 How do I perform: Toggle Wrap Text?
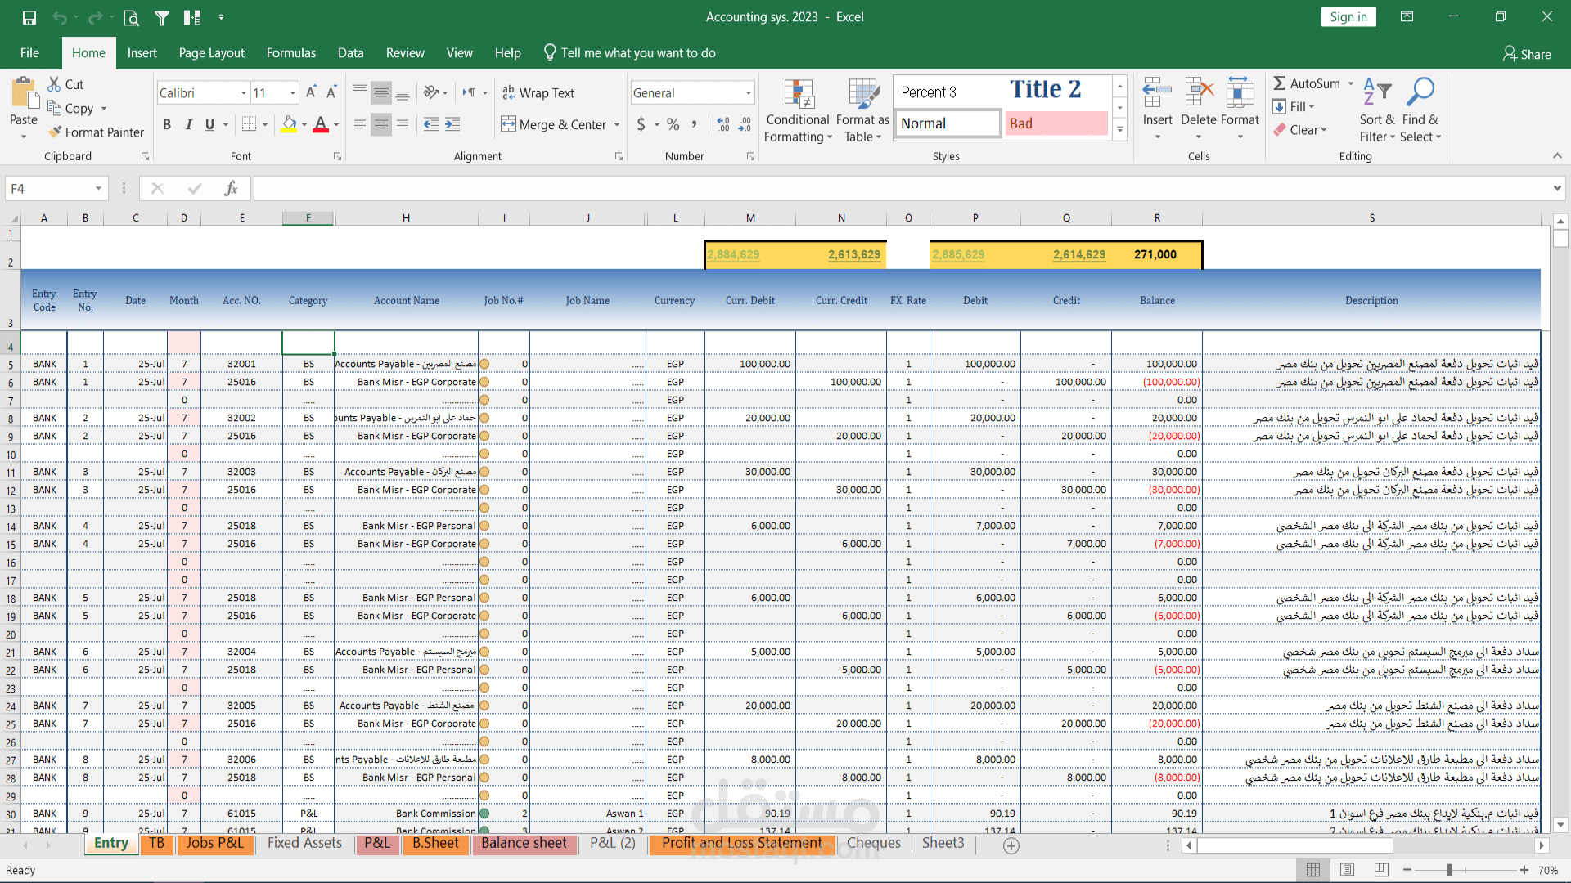pyautogui.click(x=538, y=93)
